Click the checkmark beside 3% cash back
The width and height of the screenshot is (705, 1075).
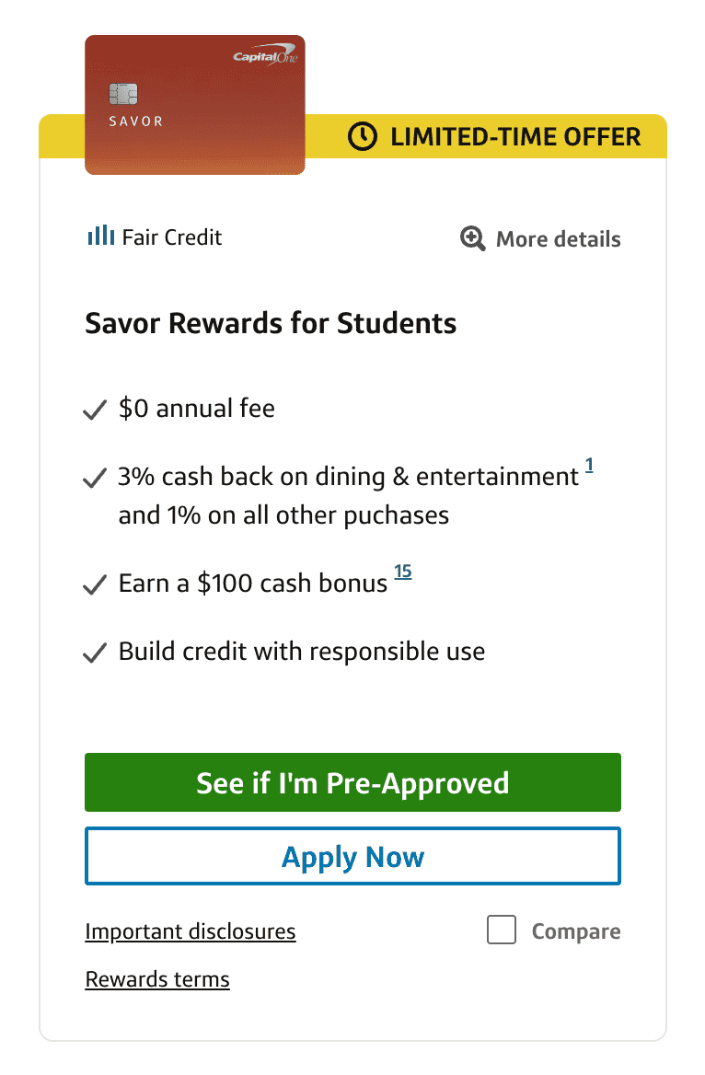[x=95, y=479]
